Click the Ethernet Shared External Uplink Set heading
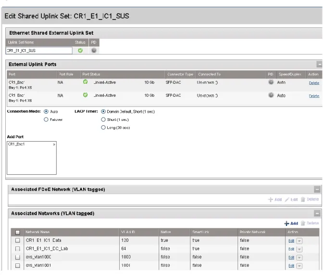 click(51, 33)
